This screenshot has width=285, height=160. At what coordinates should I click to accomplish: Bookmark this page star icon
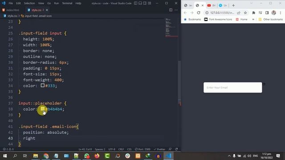245,13
